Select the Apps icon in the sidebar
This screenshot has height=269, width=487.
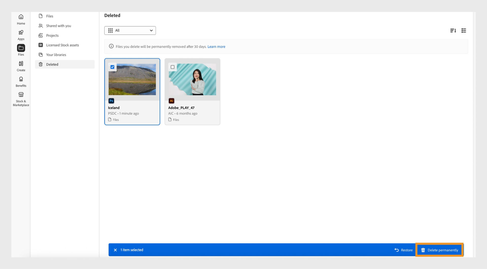pos(21,34)
